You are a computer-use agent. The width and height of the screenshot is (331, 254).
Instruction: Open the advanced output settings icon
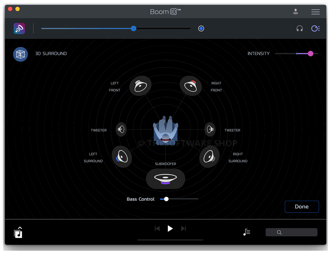click(315, 28)
